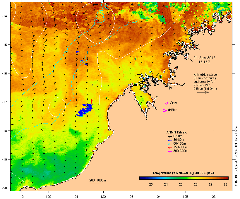Click the magenta 300-600m legend arrow
The image size is (240, 199).
170,151
